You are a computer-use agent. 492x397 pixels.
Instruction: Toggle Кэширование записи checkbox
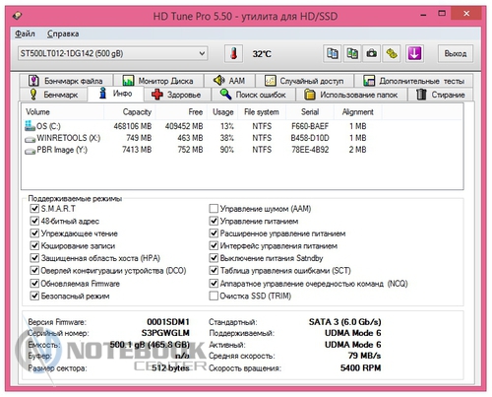(34, 245)
